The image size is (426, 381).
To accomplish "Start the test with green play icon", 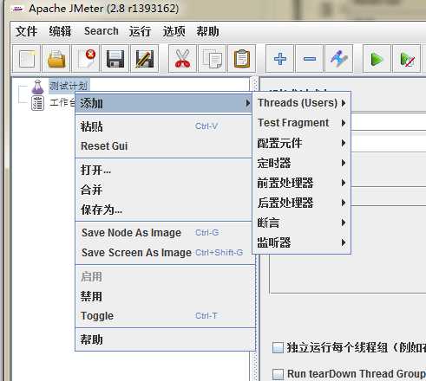I will coord(377,59).
